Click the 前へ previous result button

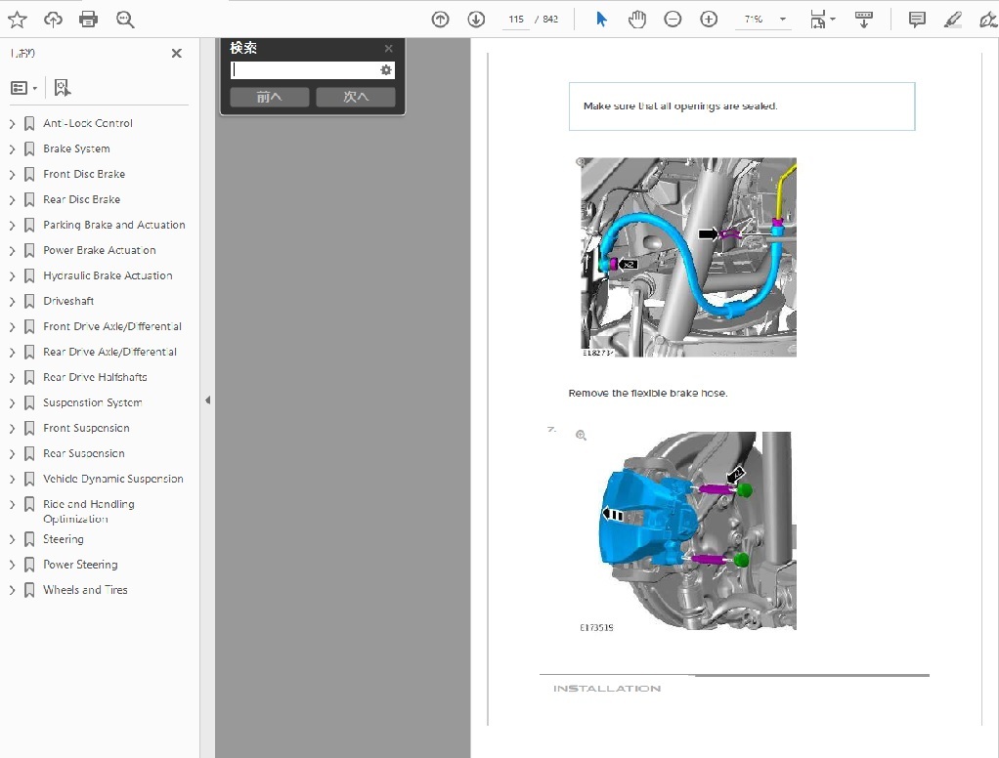(270, 97)
